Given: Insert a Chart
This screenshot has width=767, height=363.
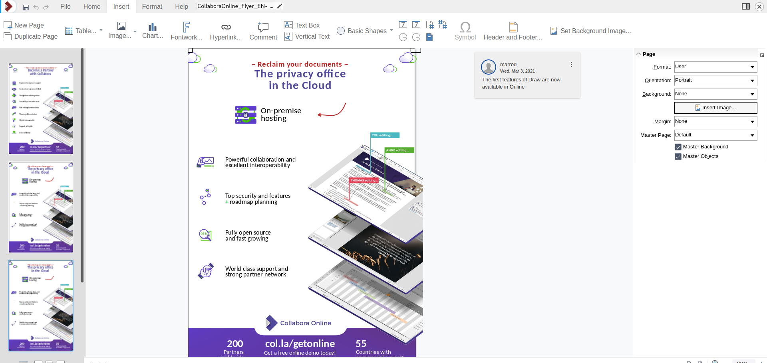Looking at the screenshot, I should pos(153,30).
